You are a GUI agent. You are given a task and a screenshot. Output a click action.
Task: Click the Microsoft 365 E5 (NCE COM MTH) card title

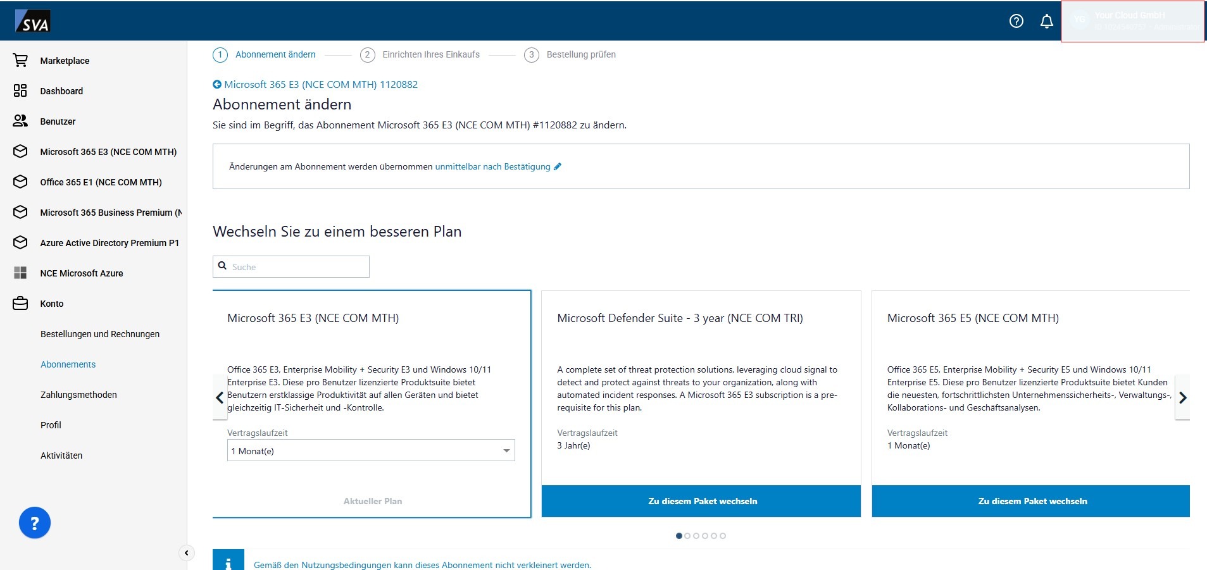point(973,318)
